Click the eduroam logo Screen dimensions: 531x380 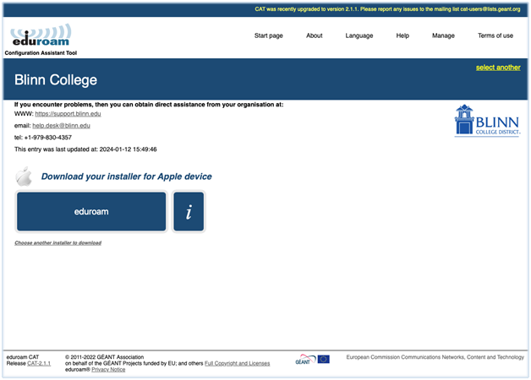click(41, 35)
